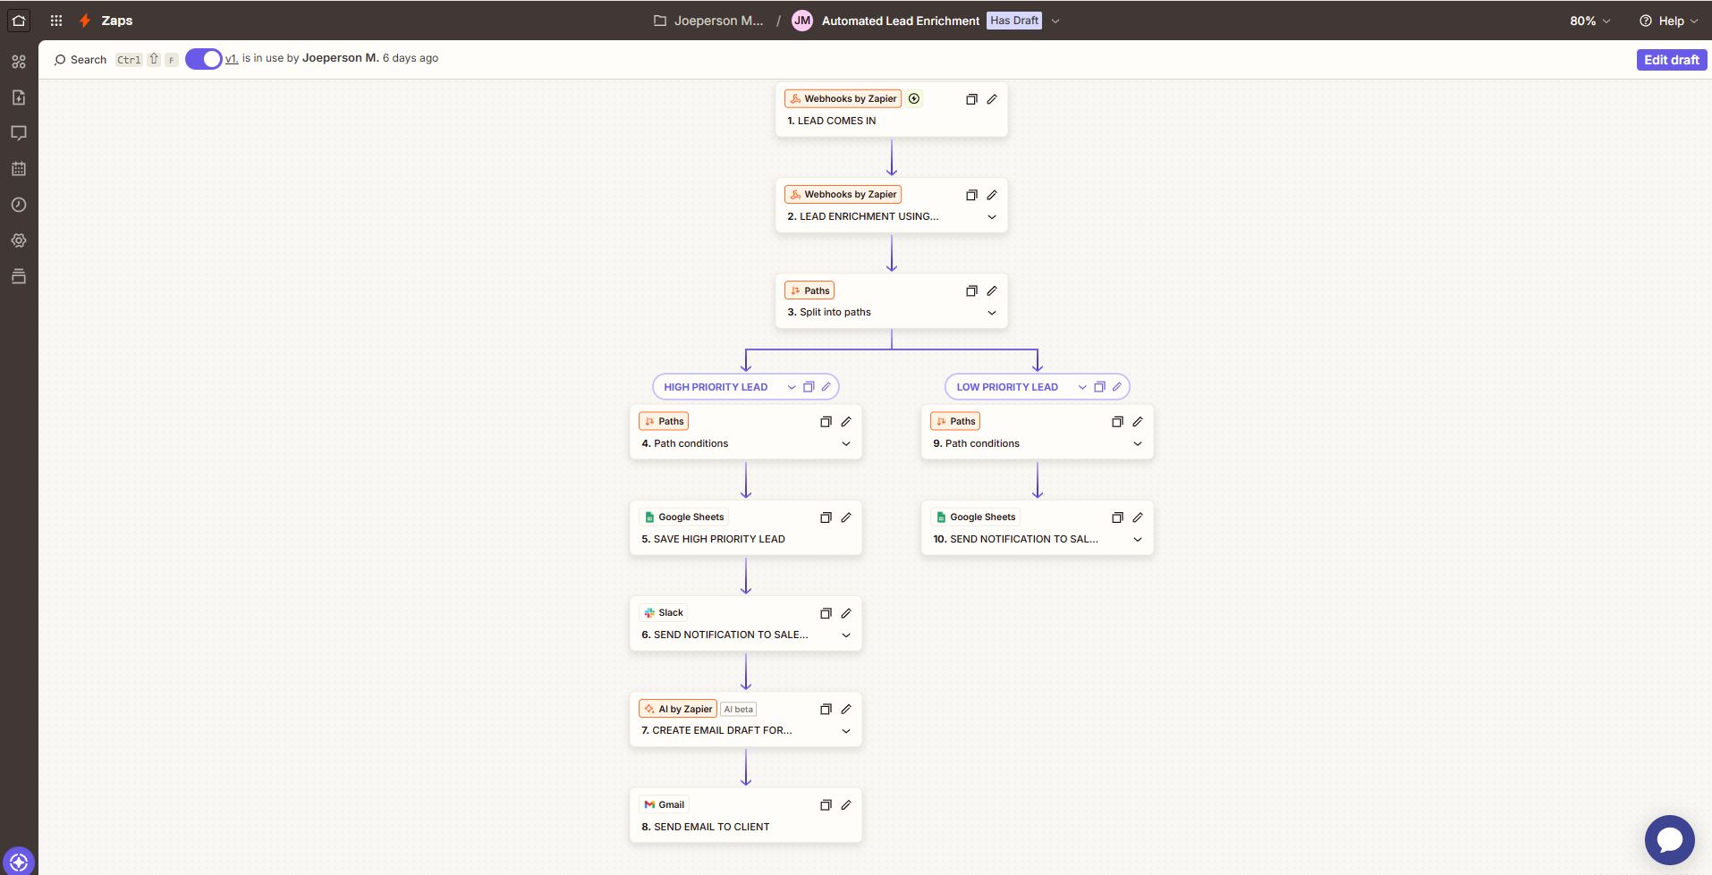Expand step 9 Path conditions chevron
The width and height of the screenshot is (1712, 875).
click(x=1138, y=444)
